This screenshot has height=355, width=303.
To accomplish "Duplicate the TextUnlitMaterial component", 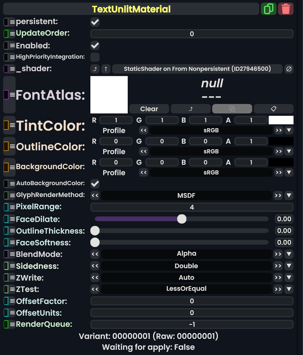I will (x=269, y=9).
